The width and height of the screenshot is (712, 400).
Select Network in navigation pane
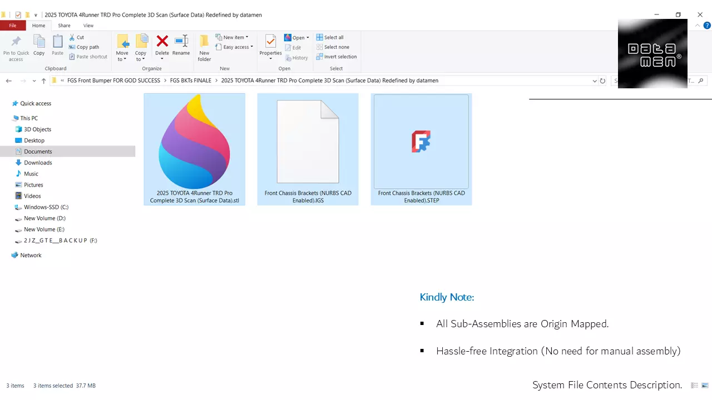pos(31,255)
